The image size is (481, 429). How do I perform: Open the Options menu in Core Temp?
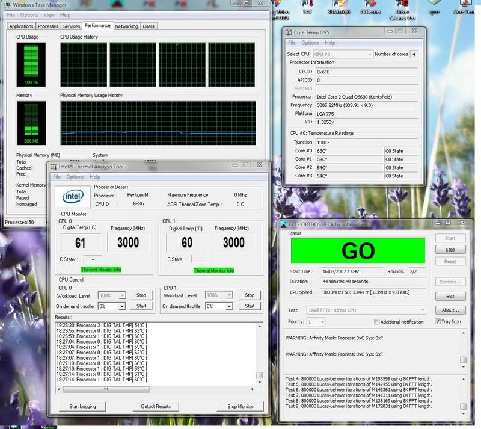pyautogui.click(x=310, y=43)
